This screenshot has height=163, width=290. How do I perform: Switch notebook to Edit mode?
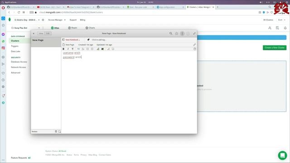coord(48,34)
